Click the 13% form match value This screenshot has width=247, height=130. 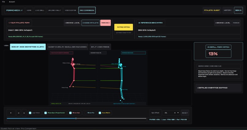pos(218,54)
